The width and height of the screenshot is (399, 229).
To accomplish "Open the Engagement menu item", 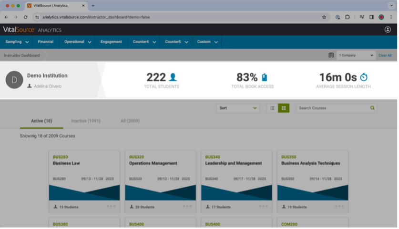I will click(x=111, y=42).
